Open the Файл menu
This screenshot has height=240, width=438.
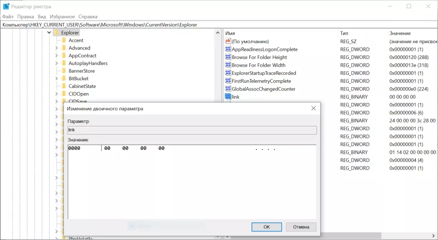[8, 17]
